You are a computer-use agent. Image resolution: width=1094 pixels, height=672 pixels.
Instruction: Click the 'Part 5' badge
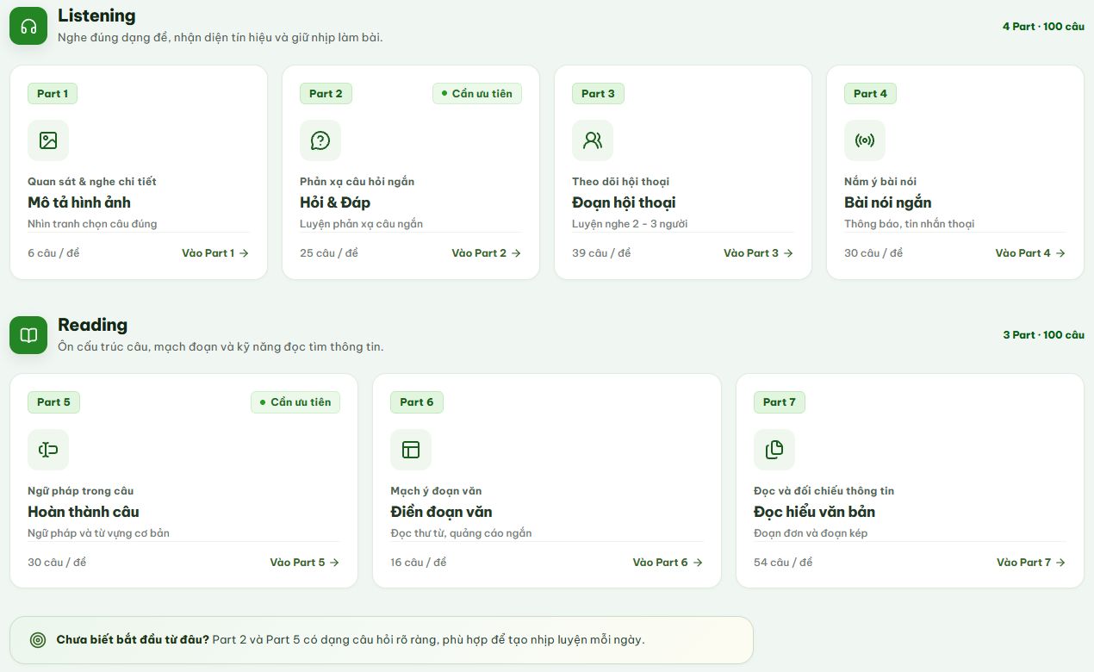pos(53,402)
